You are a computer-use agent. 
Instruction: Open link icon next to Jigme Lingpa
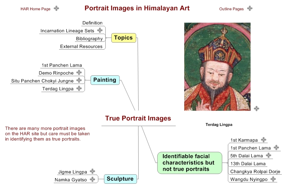pos(93,171)
